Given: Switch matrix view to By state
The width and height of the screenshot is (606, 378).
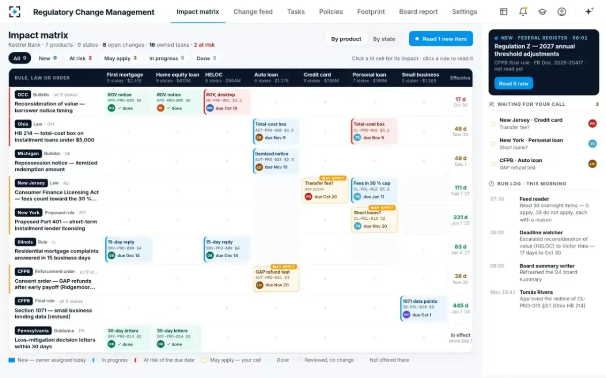Looking at the screenshot, I should tap(384, 39).
